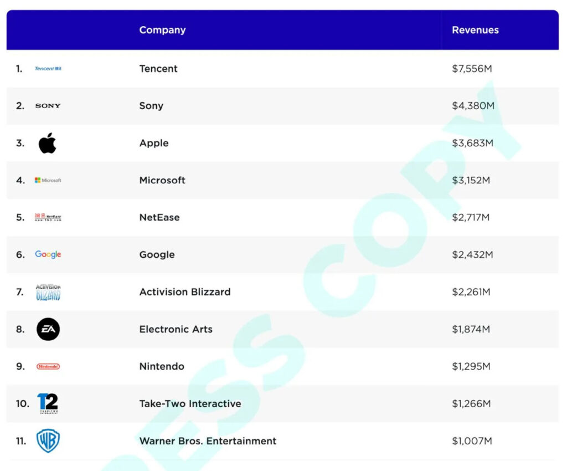Select the Google logo

pos(48,254)
